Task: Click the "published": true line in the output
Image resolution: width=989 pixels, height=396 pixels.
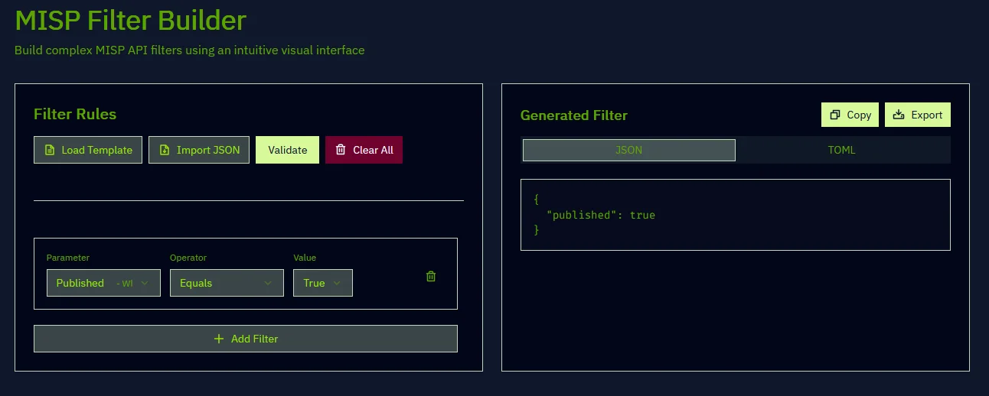Action: (x=601, y=215)
